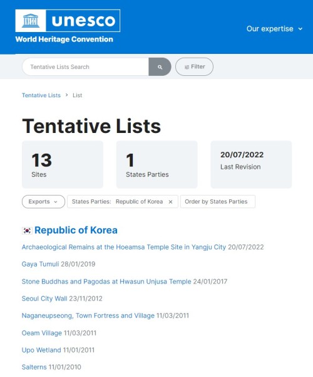Open the Republic of Korea heading link
Image resolution: width=313 pixels, height=377 pixels.
[x=76, y=230]
